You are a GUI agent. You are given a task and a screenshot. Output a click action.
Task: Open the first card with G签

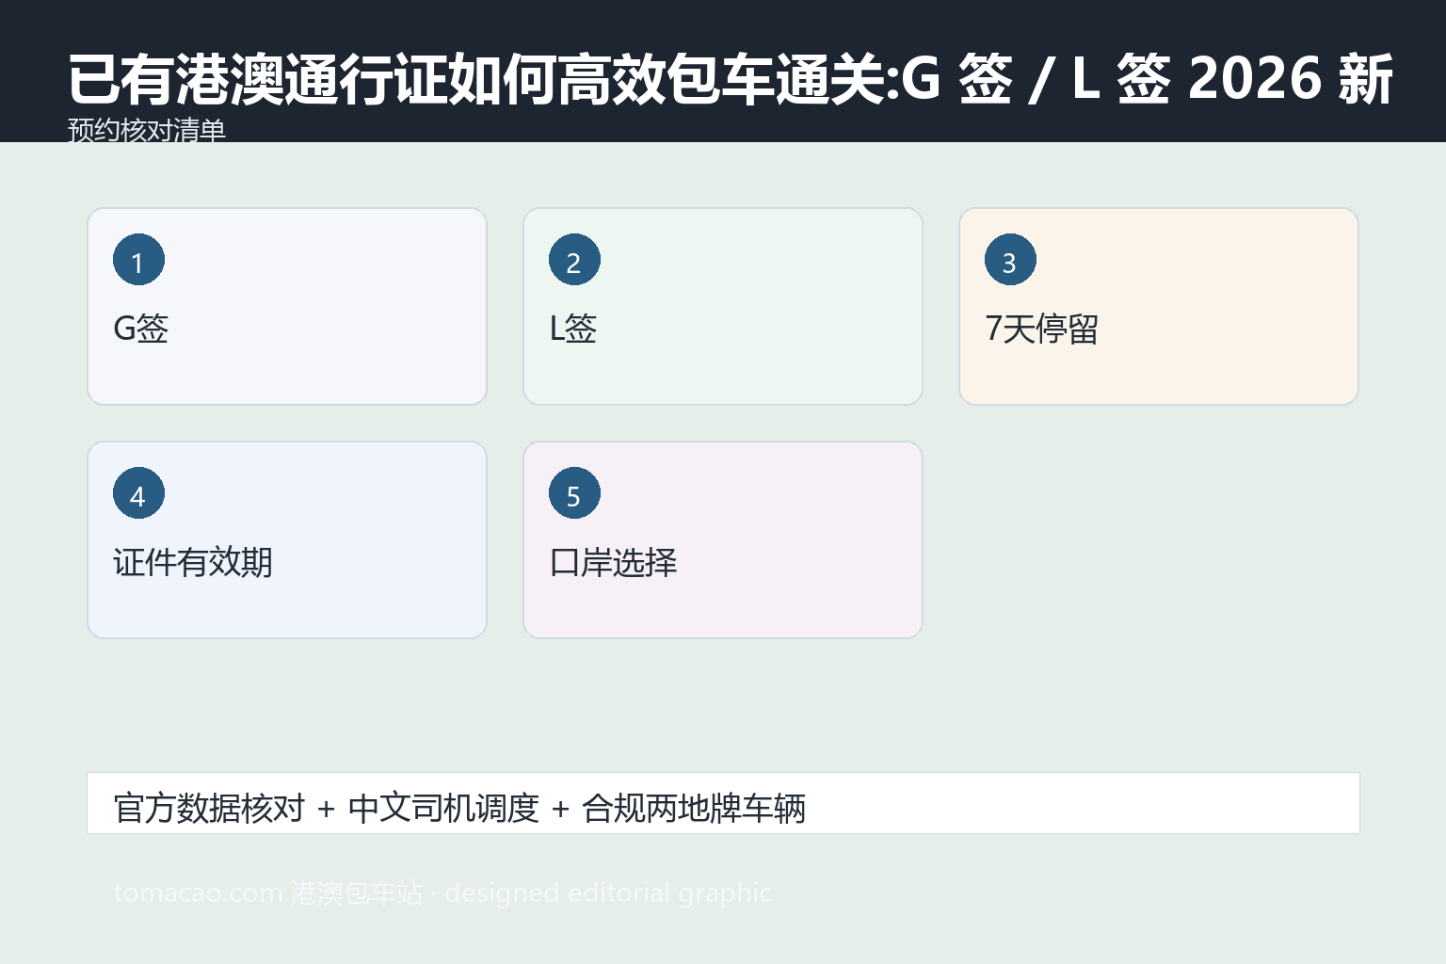point(287,307)
